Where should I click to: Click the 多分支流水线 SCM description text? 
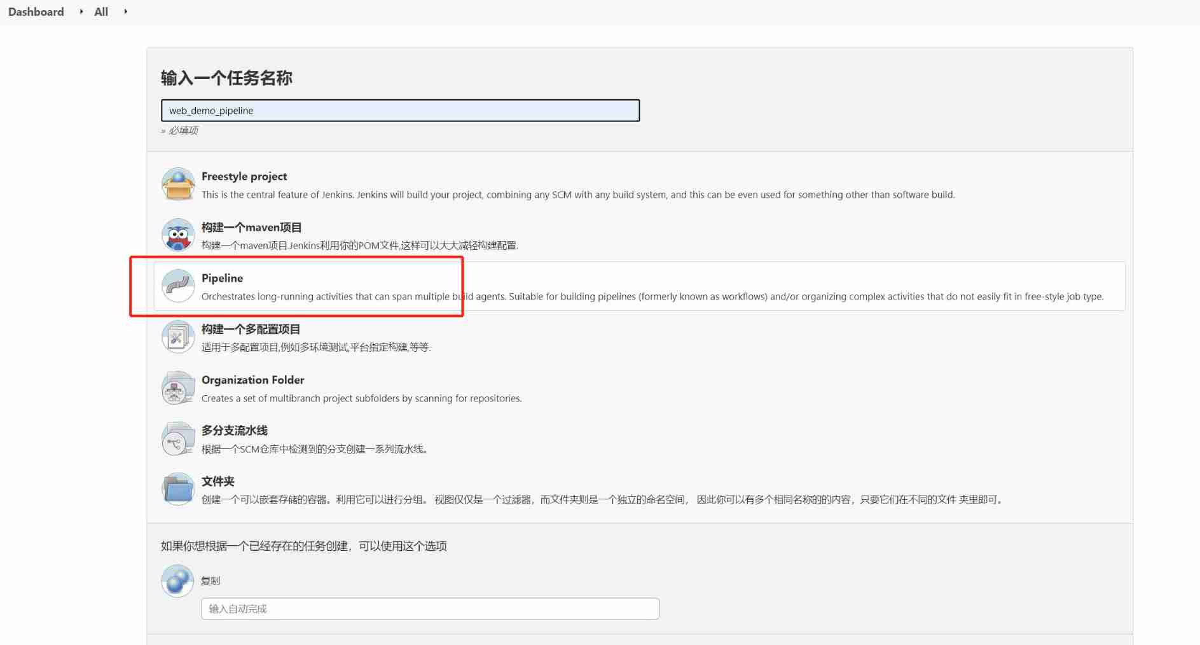[315, 449]
